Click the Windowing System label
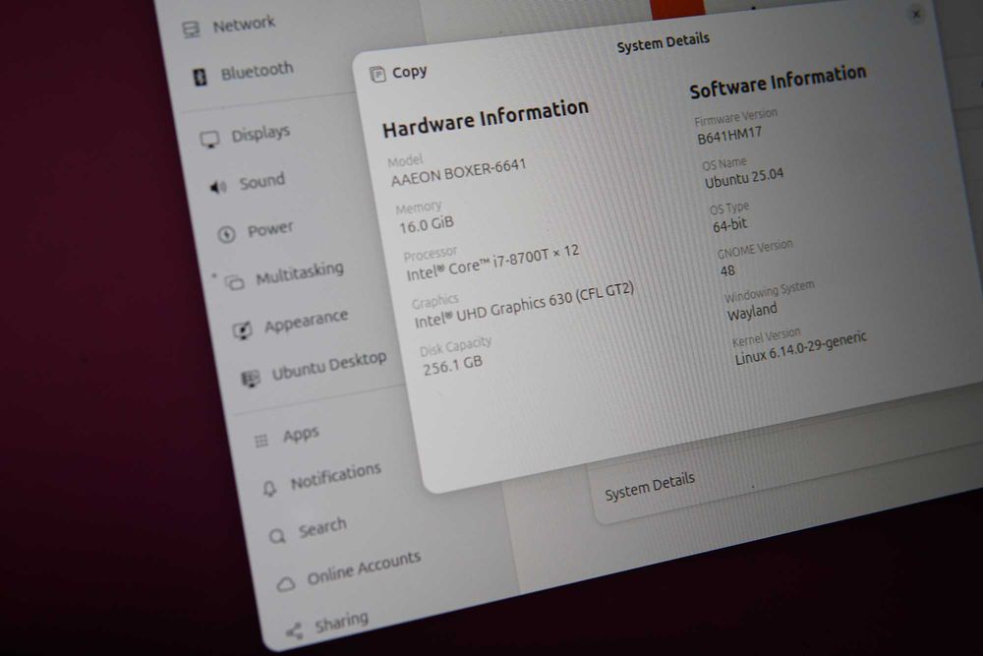Screen dimensions: 983x656 [770, 291]
